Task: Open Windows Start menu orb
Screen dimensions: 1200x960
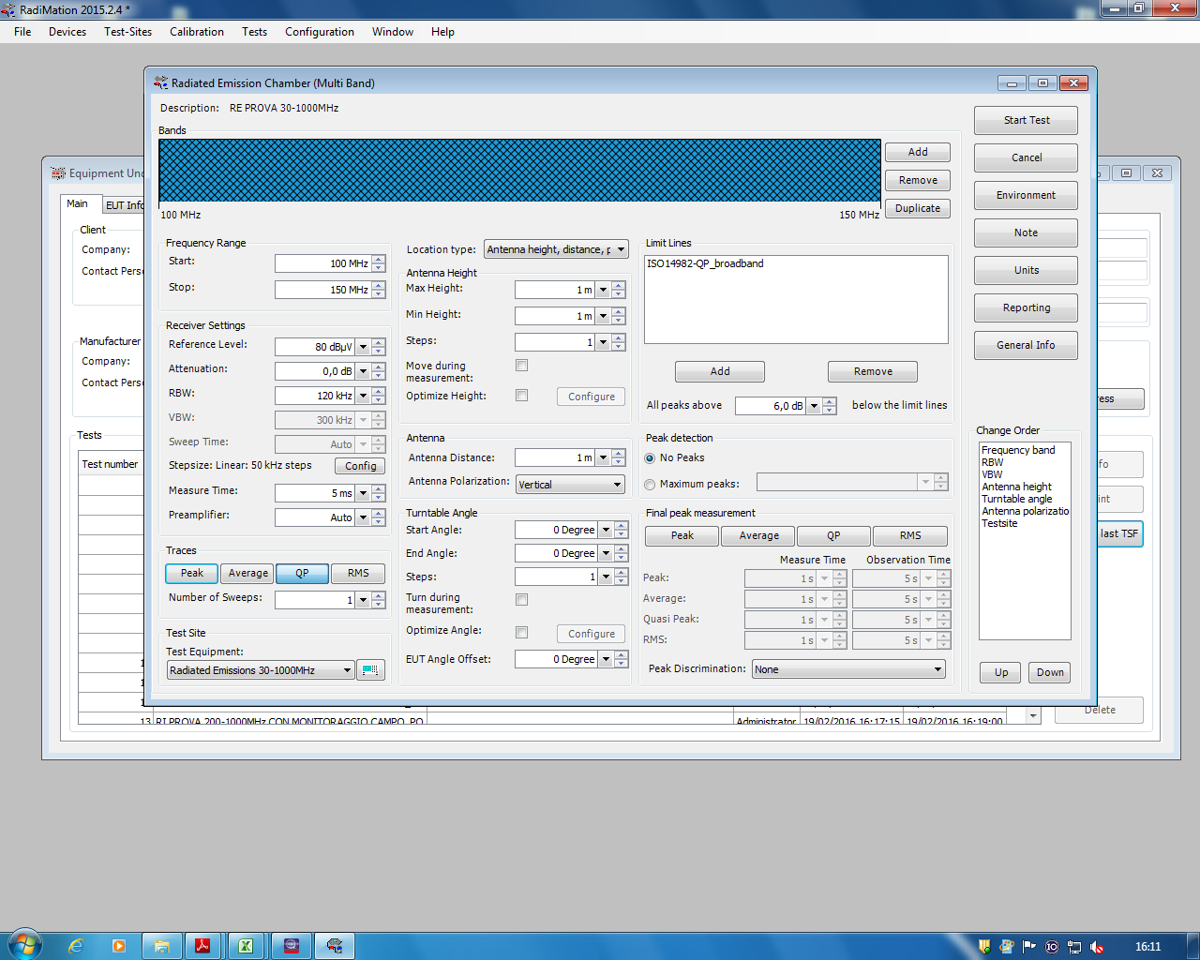Action: (24, 945)
